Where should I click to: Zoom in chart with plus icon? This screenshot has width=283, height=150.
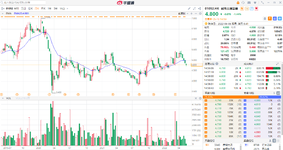191,14
